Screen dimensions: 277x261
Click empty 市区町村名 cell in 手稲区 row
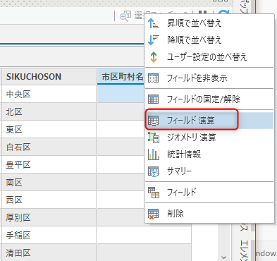click(144, 235)
